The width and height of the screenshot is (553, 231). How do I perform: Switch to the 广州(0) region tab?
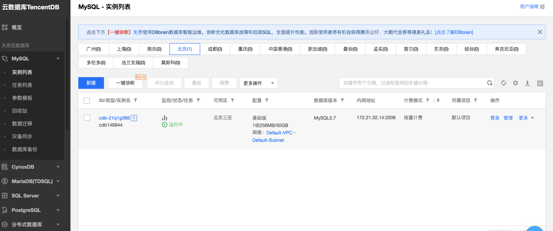pos(94,49)
